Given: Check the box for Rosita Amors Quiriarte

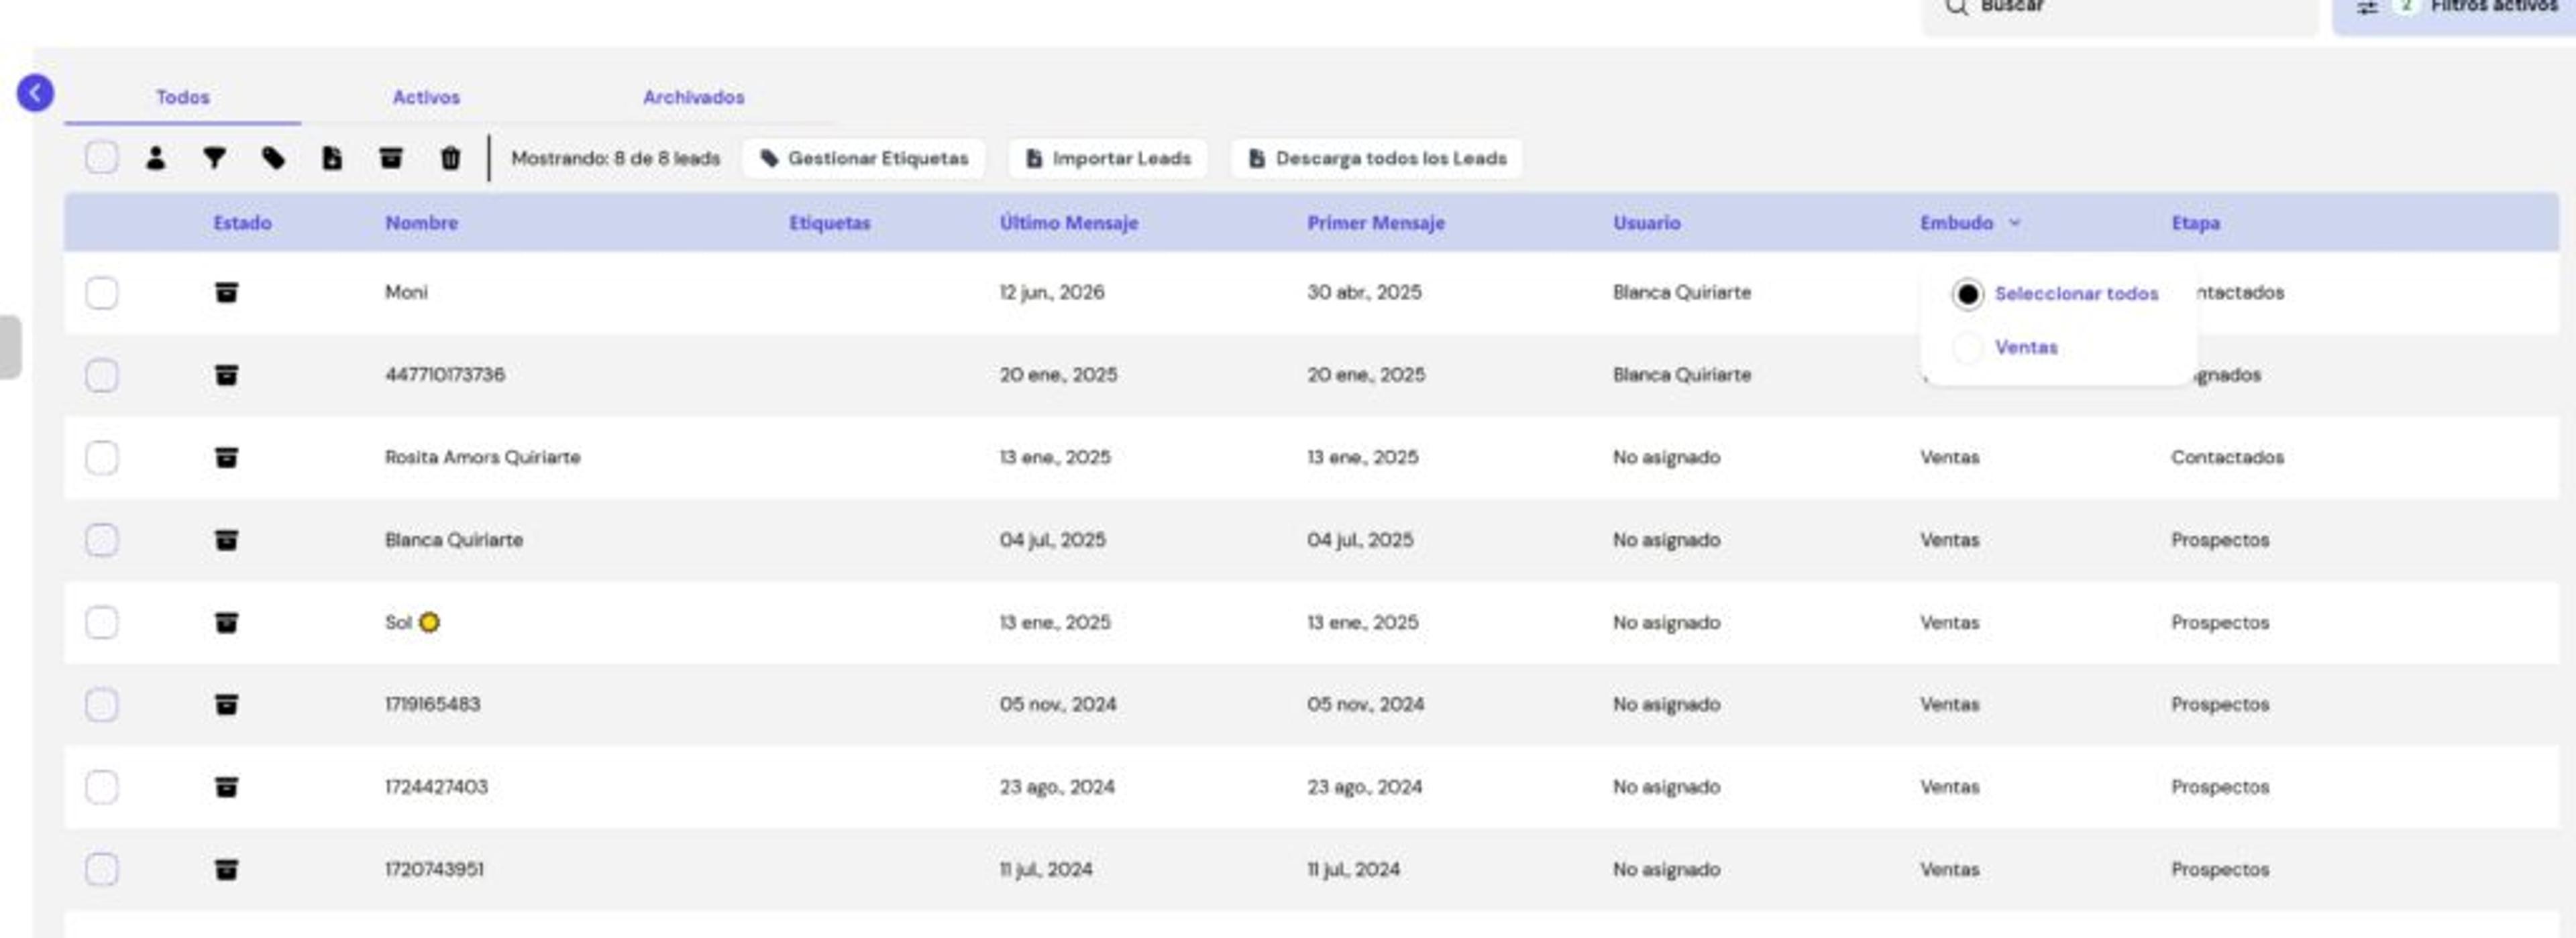Looking at the screenshot, I should 101,457.
